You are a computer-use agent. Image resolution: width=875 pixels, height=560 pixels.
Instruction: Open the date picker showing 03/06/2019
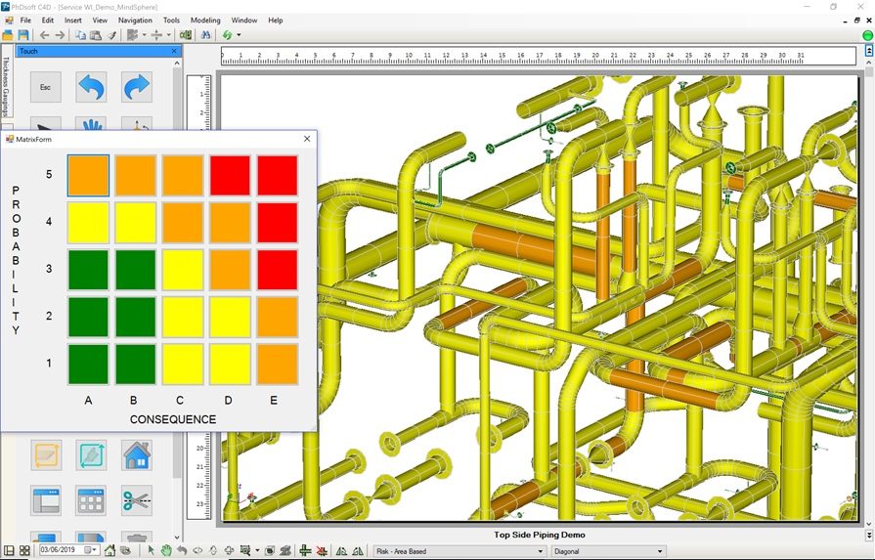coord(95,550)
